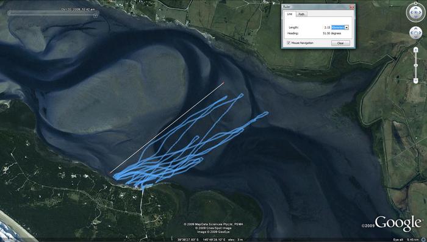Pan right using the move joystick arrow

420,33
